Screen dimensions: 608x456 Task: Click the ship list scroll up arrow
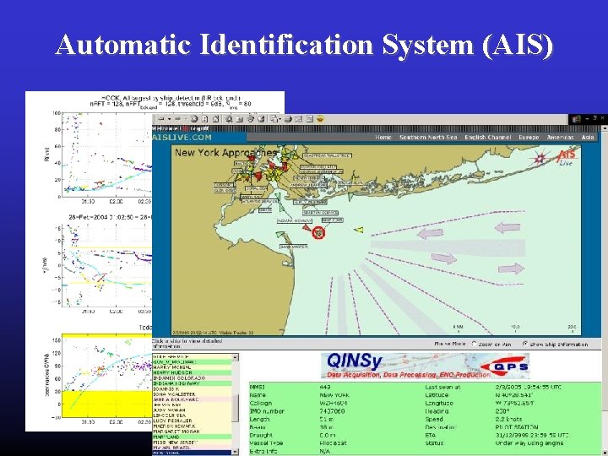[x=236, y=357]
